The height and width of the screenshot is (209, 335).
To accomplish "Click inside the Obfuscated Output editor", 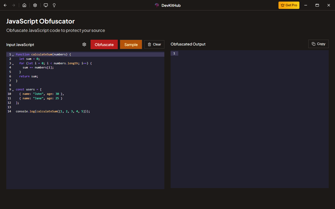I will (x=250, y=119).
